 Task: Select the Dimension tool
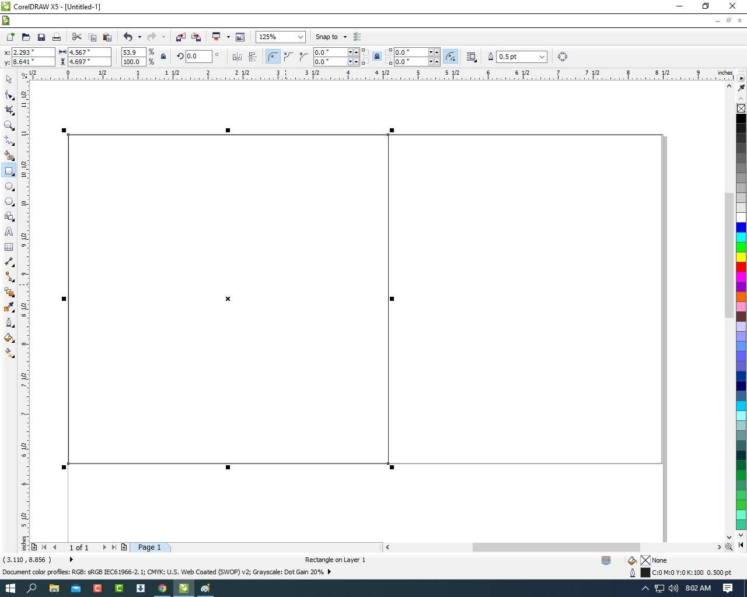pyautogui.click(x=9, y=262)
